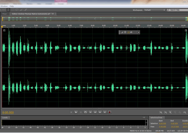Click the Stop button in transport
Viewport: 188px width, 133px height.
[x=71, y=112]
